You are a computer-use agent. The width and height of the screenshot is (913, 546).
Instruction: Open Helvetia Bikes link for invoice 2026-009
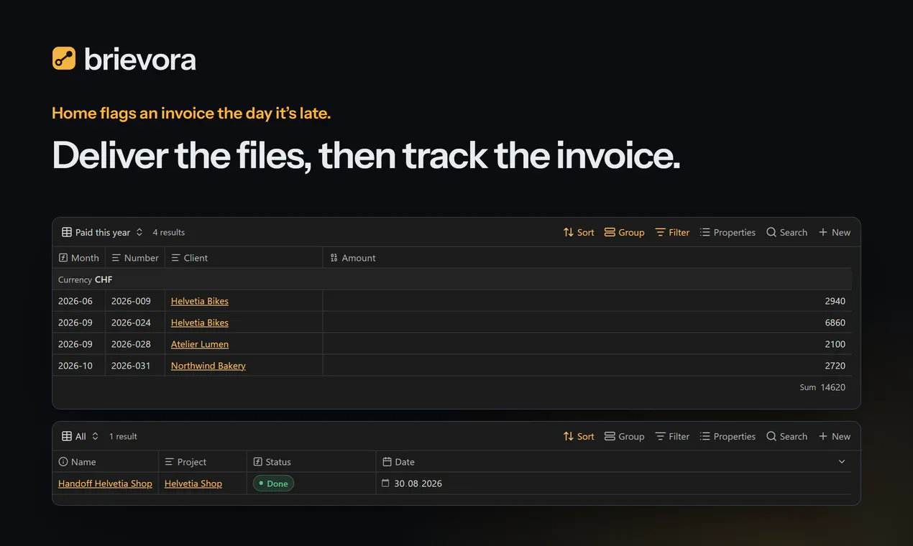point(200,301)
